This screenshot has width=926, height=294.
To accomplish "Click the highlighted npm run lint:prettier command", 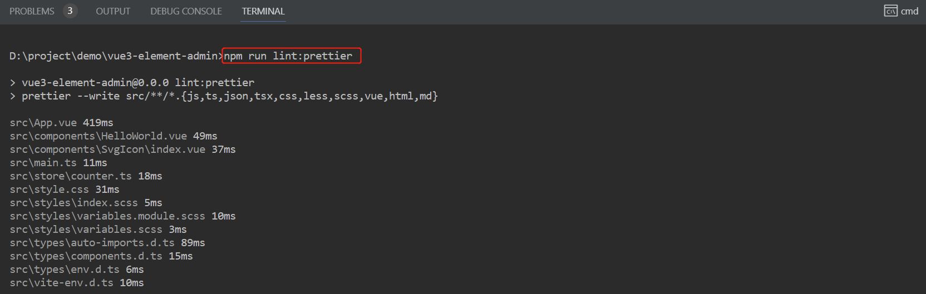I will pos(288,56).
